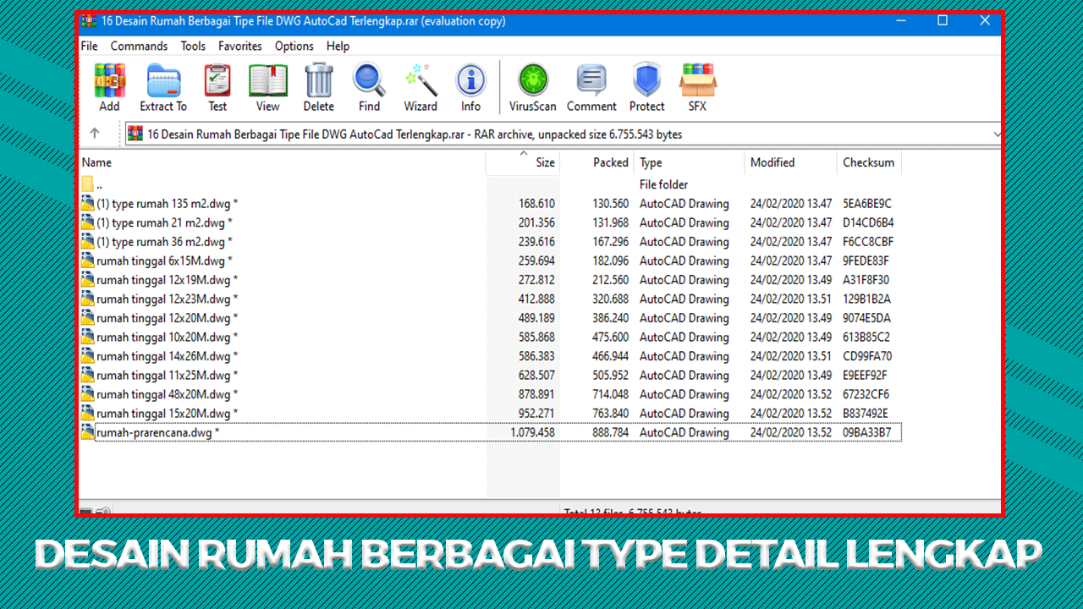1083x609 pixels.
Task: Click the icon of (1) type rumah 135 m2.dwg
Action: point(88,203)
